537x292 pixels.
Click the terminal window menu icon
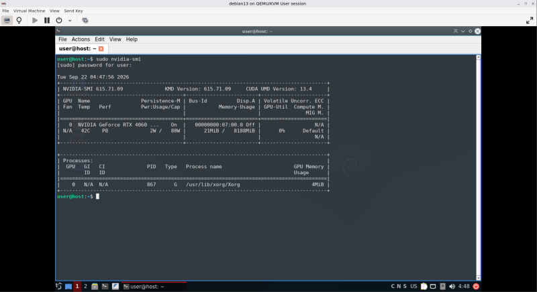click(x=58, y=31)
